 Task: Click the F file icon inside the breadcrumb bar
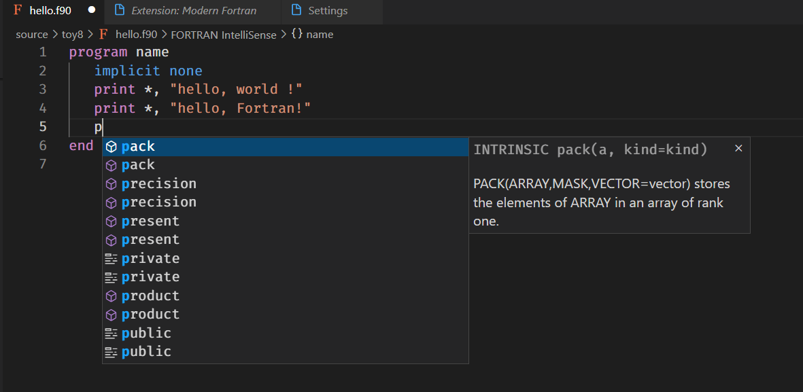(103, 34)
